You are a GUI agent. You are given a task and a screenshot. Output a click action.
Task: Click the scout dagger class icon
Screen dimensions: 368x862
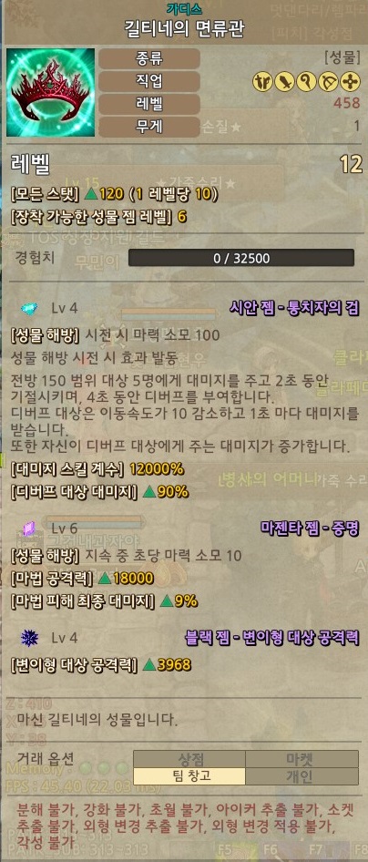pos(262,81)
